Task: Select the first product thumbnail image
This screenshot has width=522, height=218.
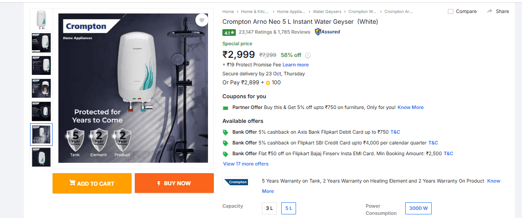Action: [x=41, y=19]
